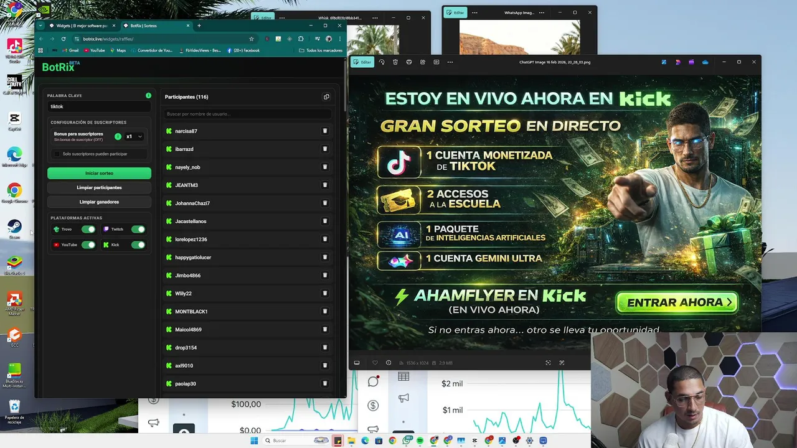Open Facebook bookmark
The width and height of the screenshot is (797, 448).
point(243,50)
